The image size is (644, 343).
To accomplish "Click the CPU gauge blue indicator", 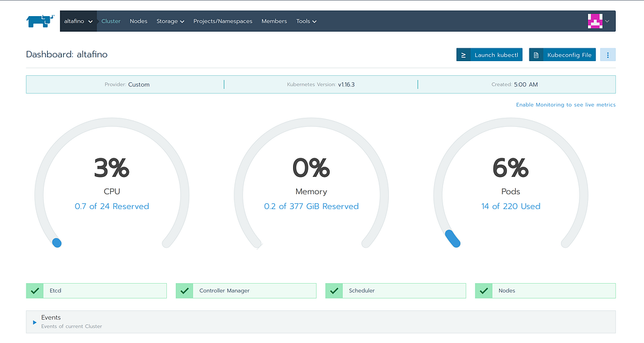I will point(57,243).
